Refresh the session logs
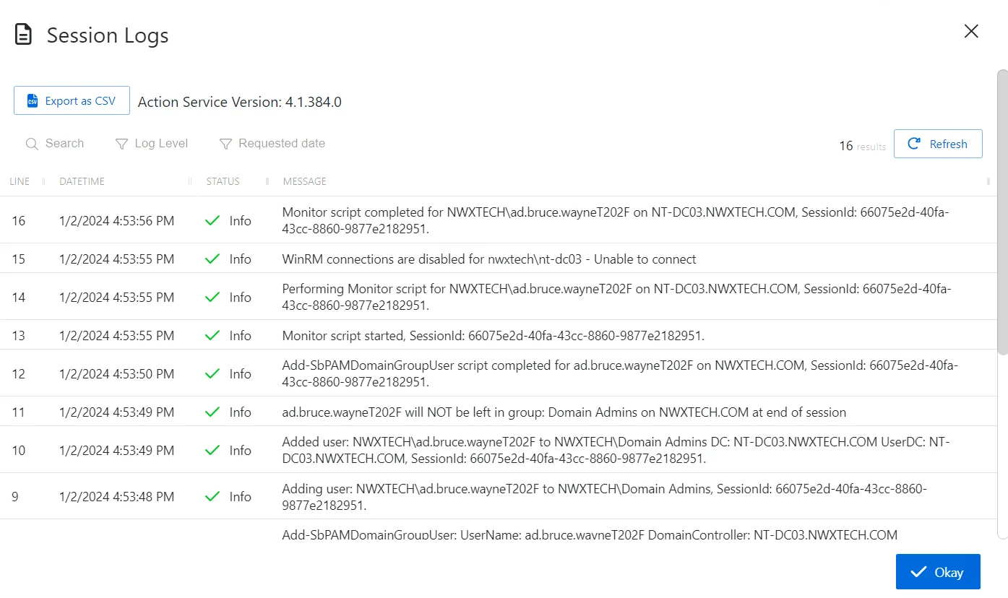This screenshot has height=598, width=1008. point(938,144)
